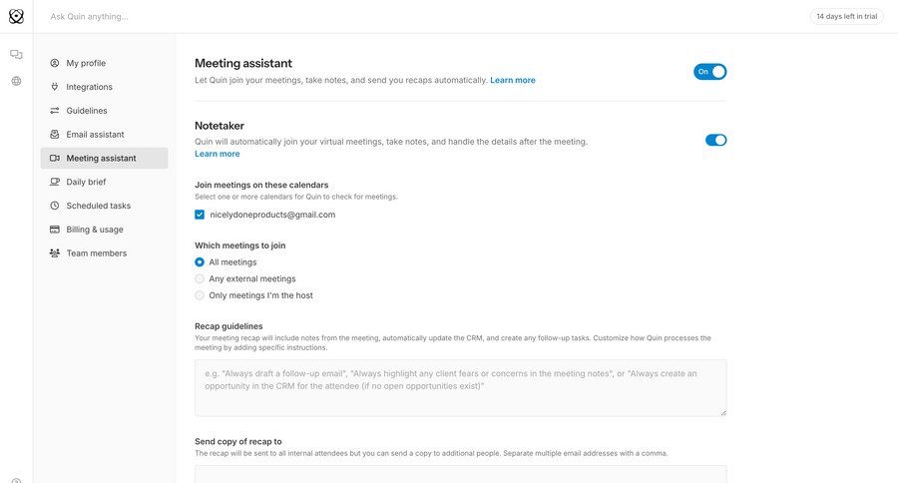898x483 pixels.
Task: Open the chat conversations icon
Action: click(16, 54)
